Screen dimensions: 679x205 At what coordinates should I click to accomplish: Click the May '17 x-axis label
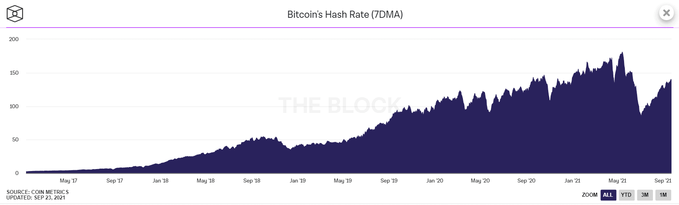pyautogui.click(x=68, y=181)
